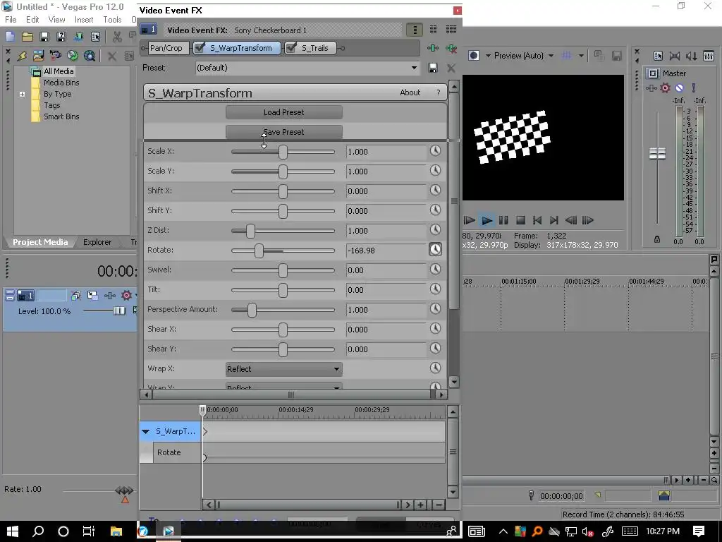Viewport: 722px width, 542px height.
Task: Enable animation for Scale X parameter
Action: 435,151
